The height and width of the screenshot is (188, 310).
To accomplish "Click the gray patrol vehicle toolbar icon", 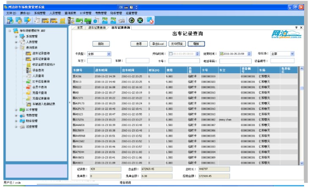I will (x=122, y=20).
